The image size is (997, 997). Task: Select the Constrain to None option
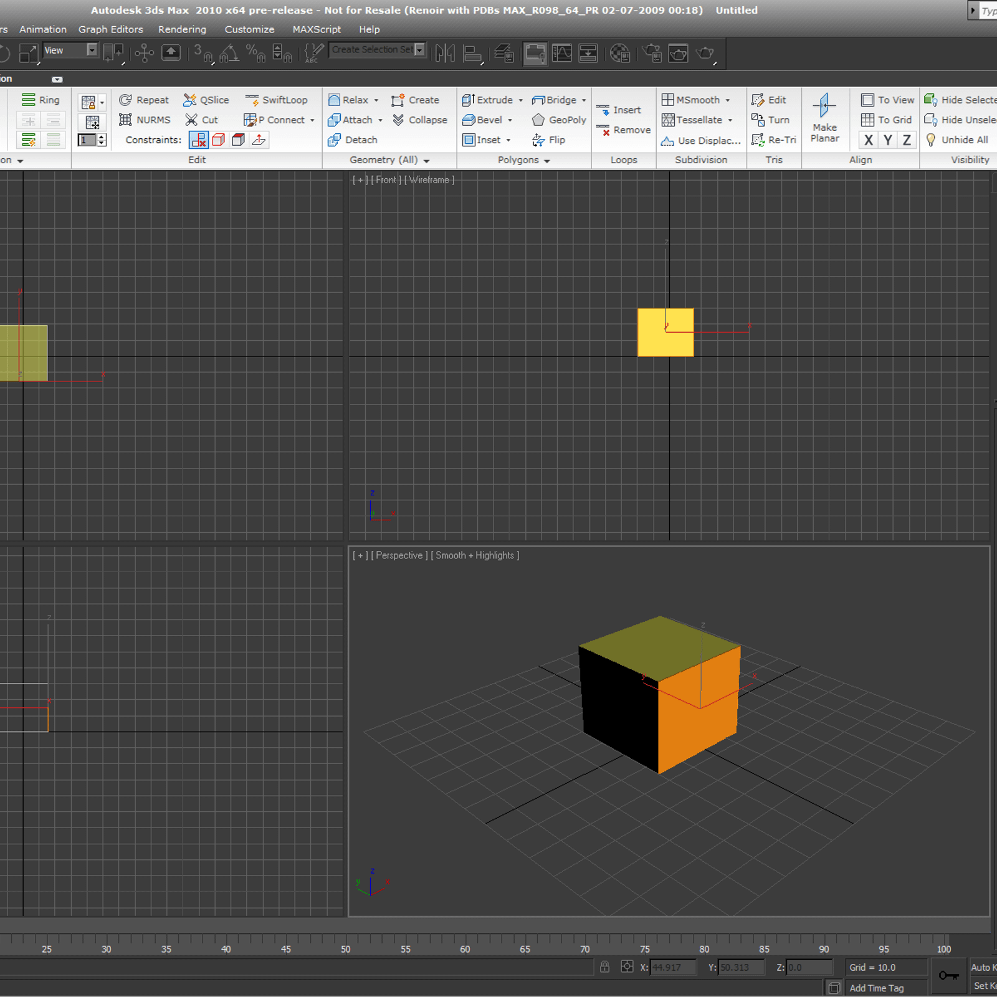coord(199,140)
